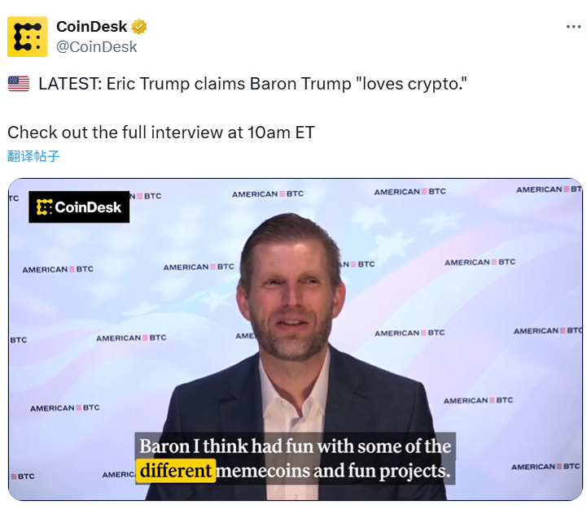The height and width of the screenshot is (509, 587).
Task: Open the CoinDesk profile avatar
Action: coord(28,37)
